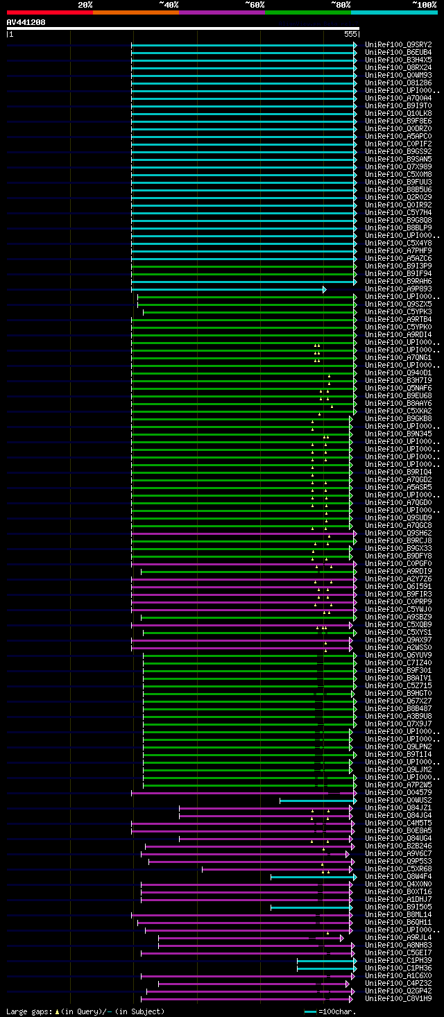The width and height of the screenshot is (444, 1017).
Task: Click the orange ~40% identity legend segment
Action: click(x=136, y=12)
